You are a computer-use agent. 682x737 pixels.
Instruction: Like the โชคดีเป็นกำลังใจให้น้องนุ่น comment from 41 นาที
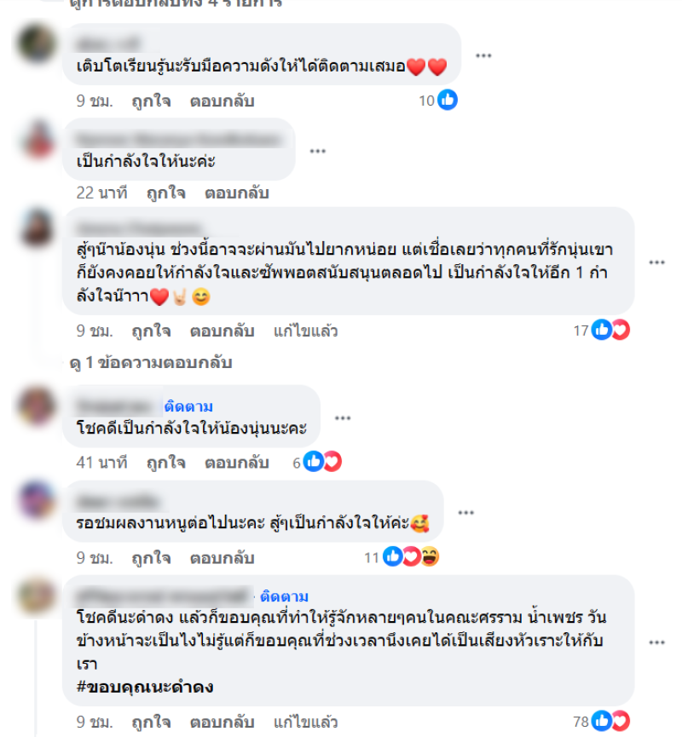166,463
